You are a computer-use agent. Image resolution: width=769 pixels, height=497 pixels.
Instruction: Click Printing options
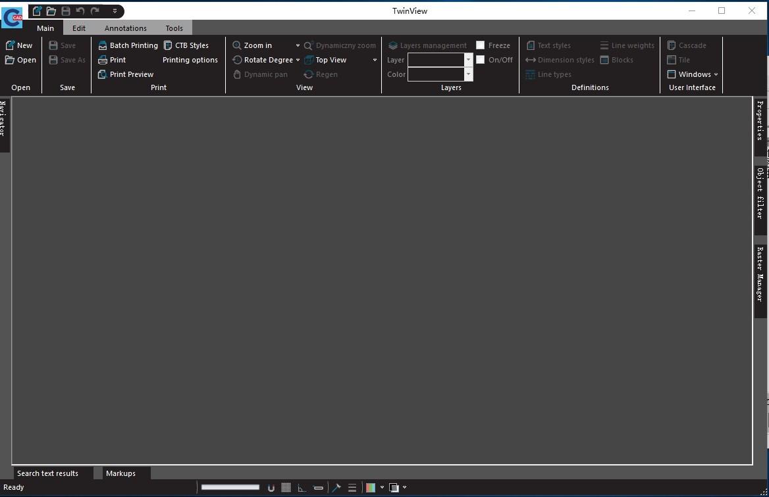(190, 60)
